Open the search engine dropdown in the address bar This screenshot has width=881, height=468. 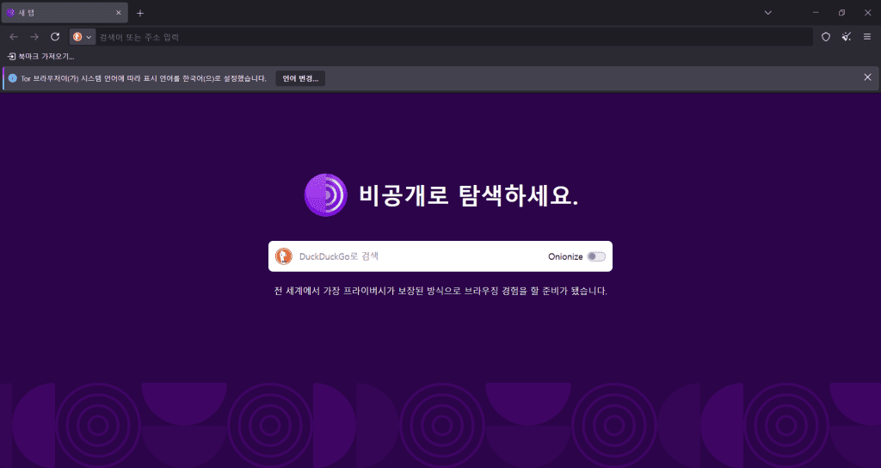[x=83, y=37]
